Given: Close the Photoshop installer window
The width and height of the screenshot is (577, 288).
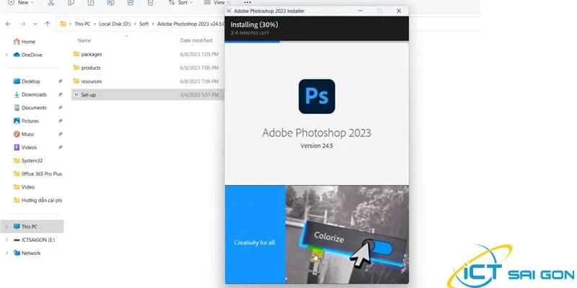Looking at the screenshot, I should click(x=399, y=11).
